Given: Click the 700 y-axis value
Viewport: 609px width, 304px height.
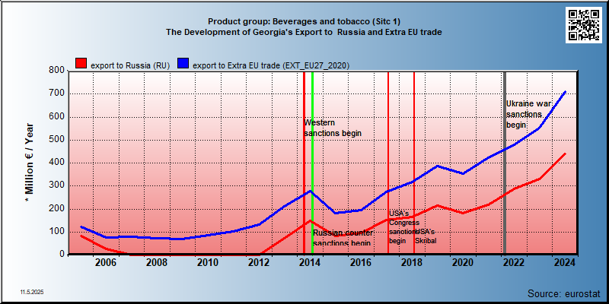Looking at the screenshot, I should click(x=57, y=93).
